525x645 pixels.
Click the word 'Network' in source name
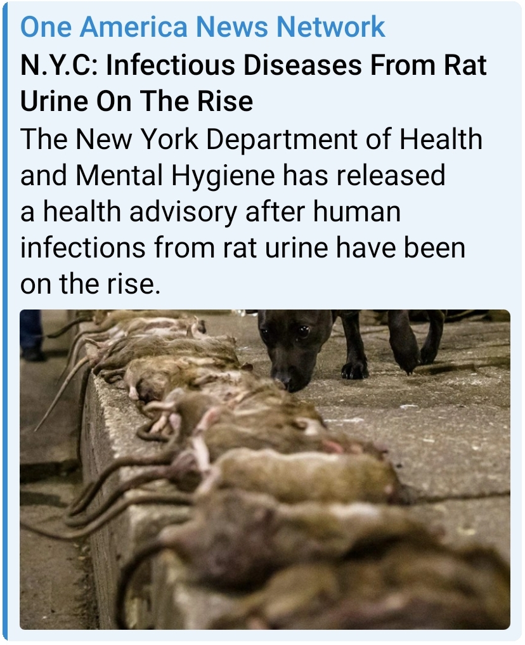(331, 27)
